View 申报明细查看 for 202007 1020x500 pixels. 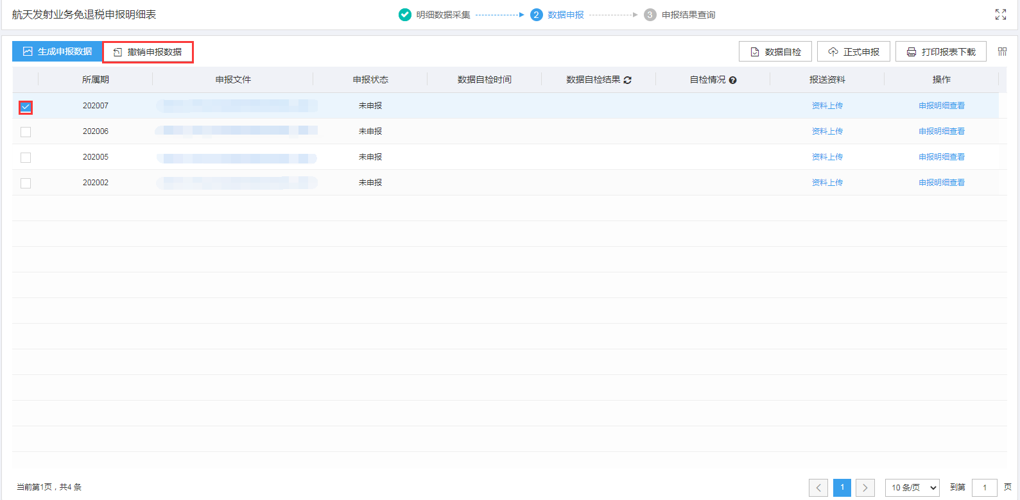(942, 106)
